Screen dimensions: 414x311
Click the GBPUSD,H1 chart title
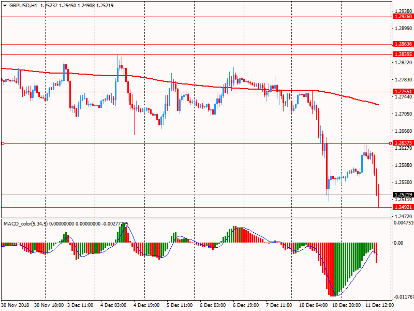[x=22, y=5]
